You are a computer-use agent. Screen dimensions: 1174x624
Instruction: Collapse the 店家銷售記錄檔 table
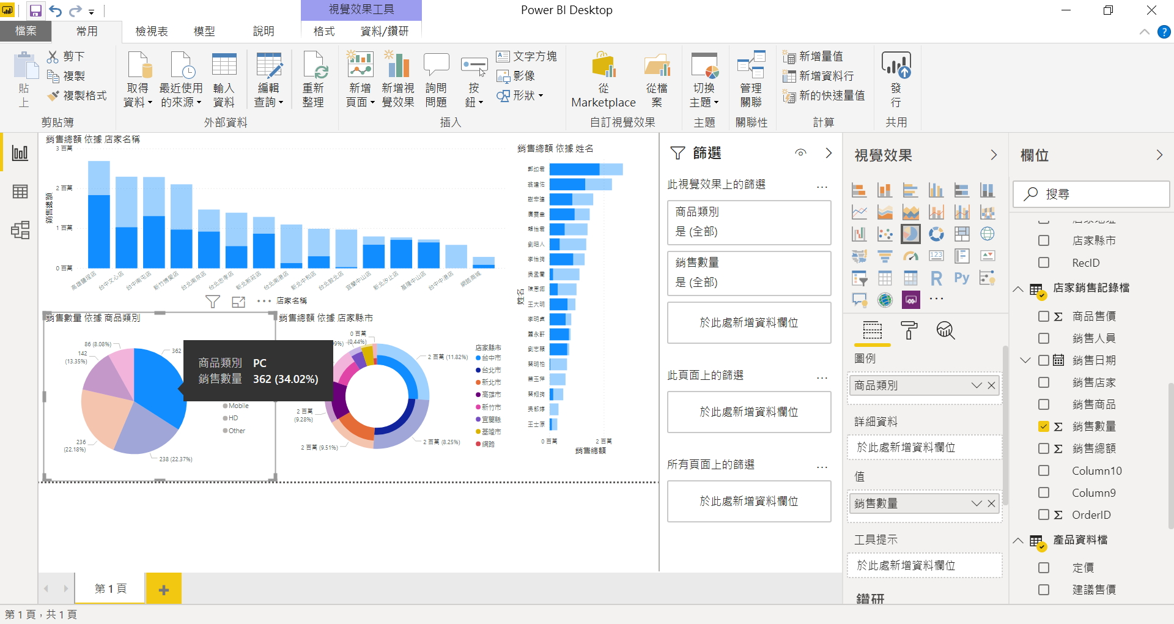[x=1018, y=289]
